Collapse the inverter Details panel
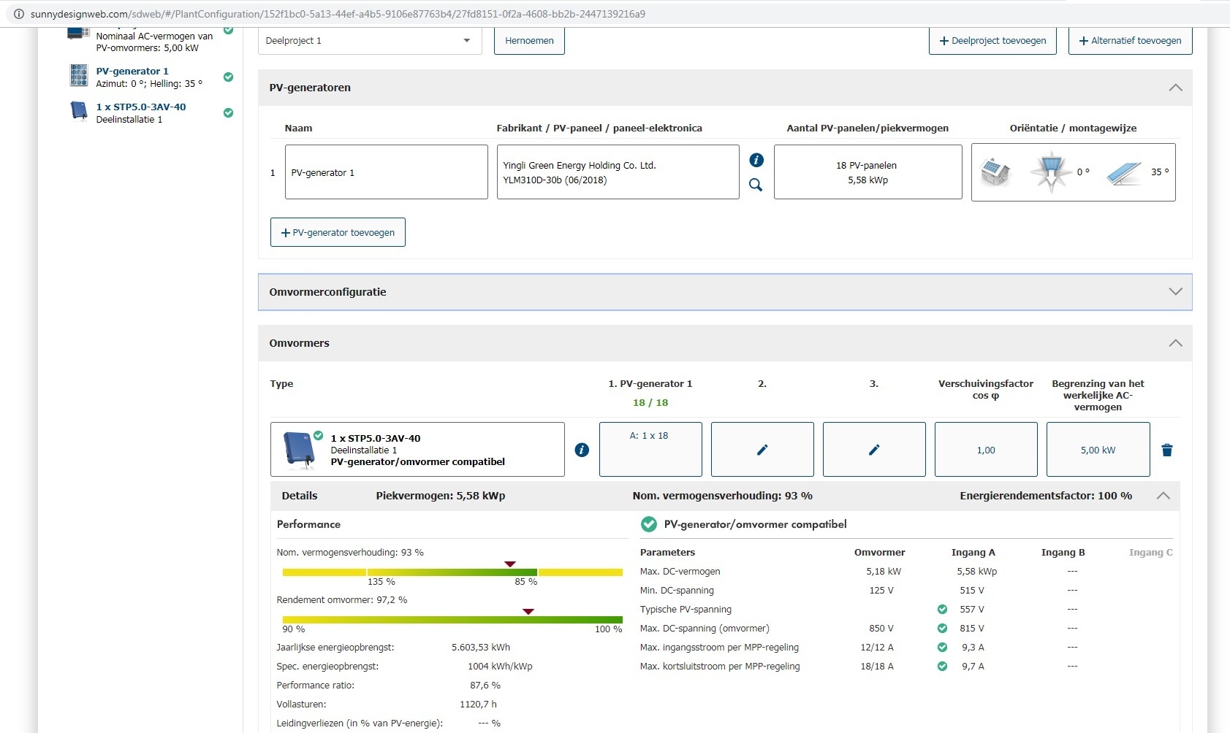This screenshot has width=1230, height=733. [1163, 496]
